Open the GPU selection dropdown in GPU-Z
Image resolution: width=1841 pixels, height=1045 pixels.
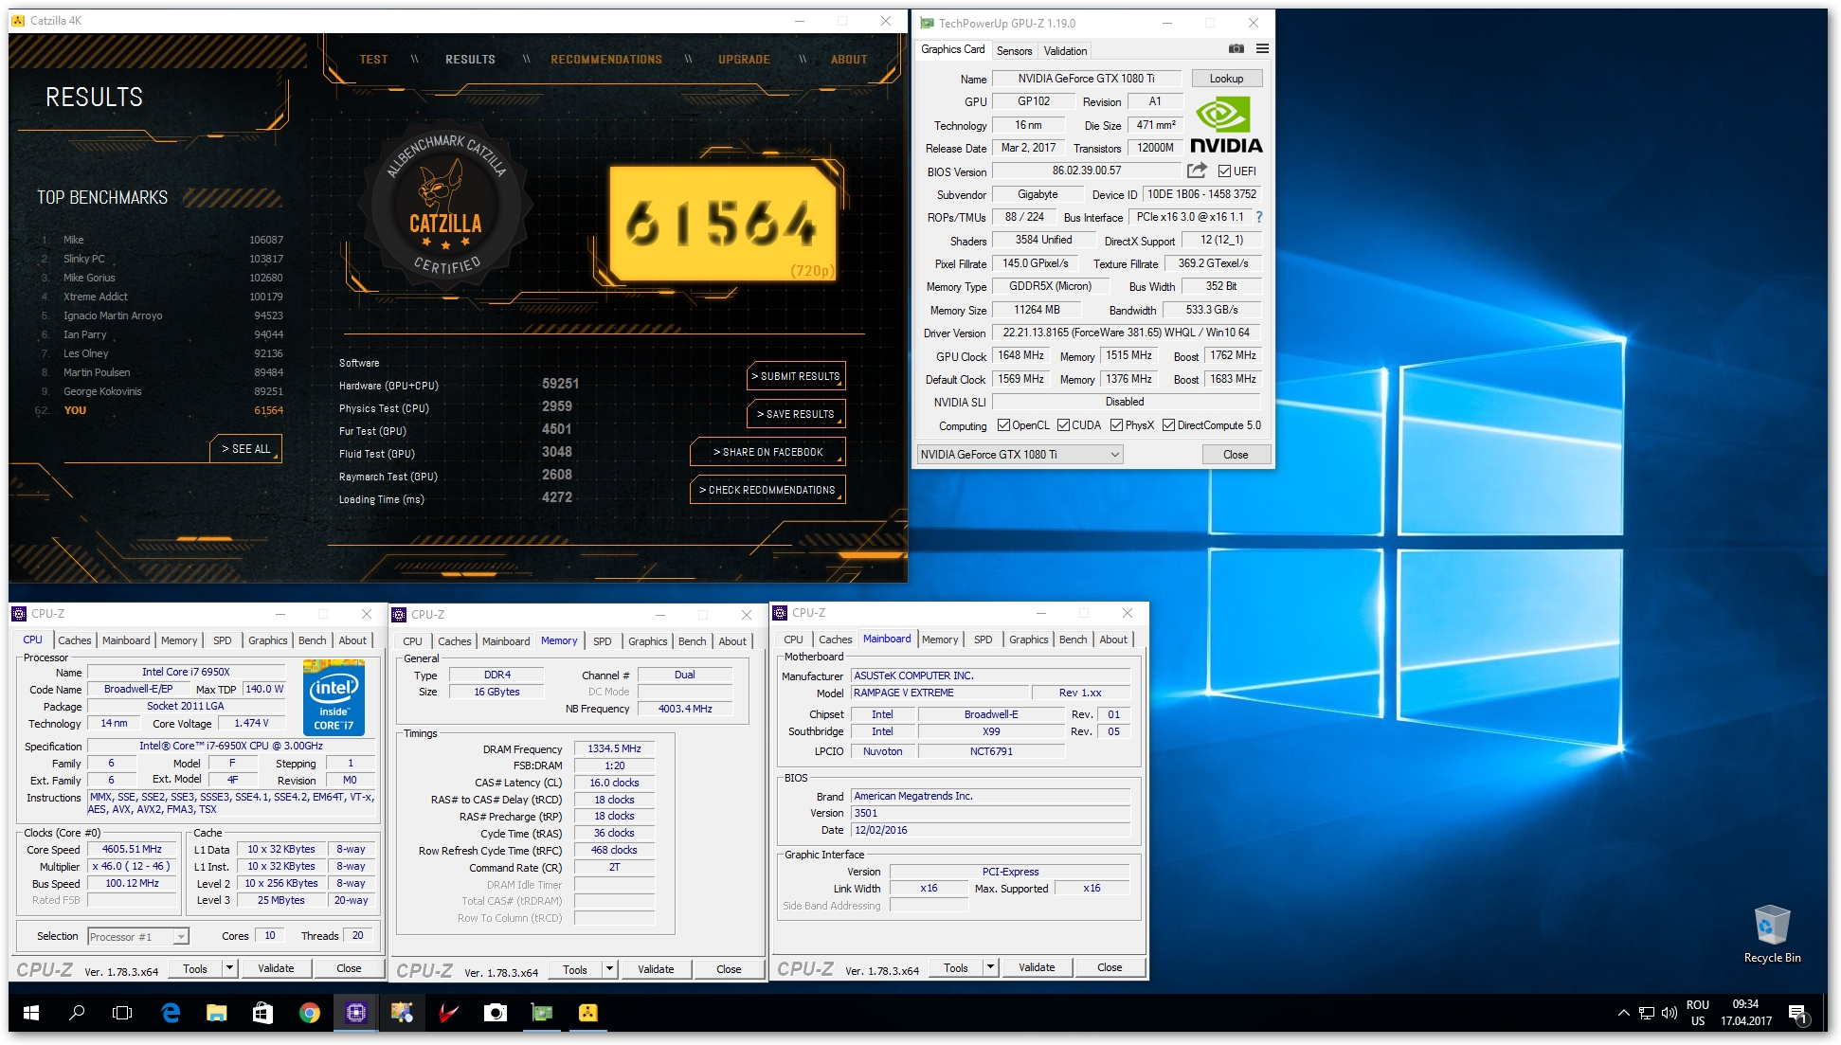1020,455
